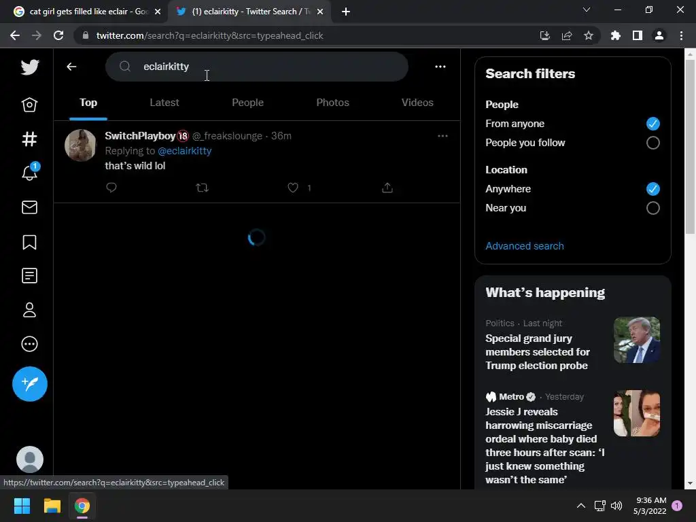
Task: Open a new browser tab
Action: tap(346, 12)
